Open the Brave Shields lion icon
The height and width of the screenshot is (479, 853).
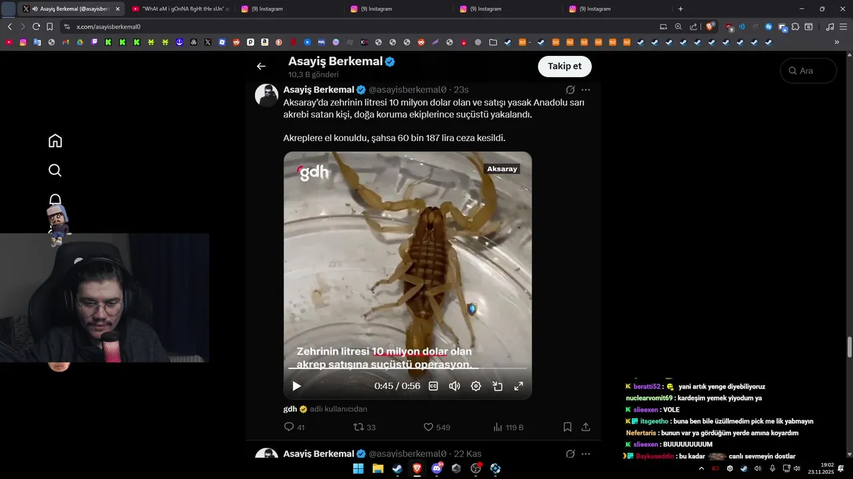tap(710, 27)
